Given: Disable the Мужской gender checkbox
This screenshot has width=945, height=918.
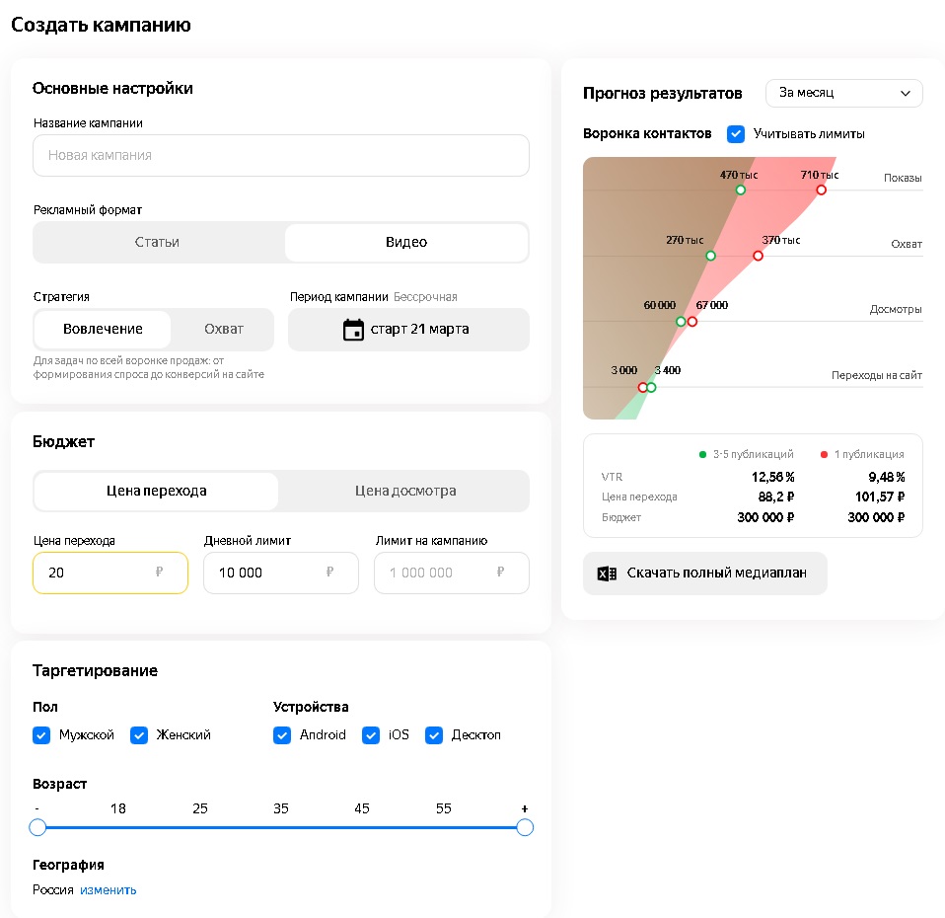Looking at the screenshot, I should pyautogui.click(x=41, y=735).
